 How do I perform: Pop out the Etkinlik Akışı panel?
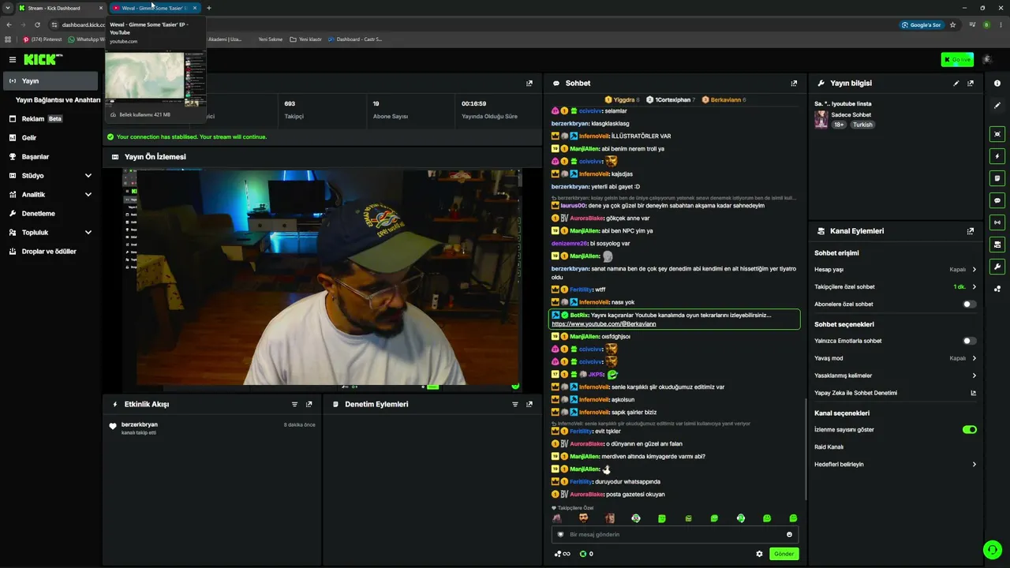coord(309,404)
